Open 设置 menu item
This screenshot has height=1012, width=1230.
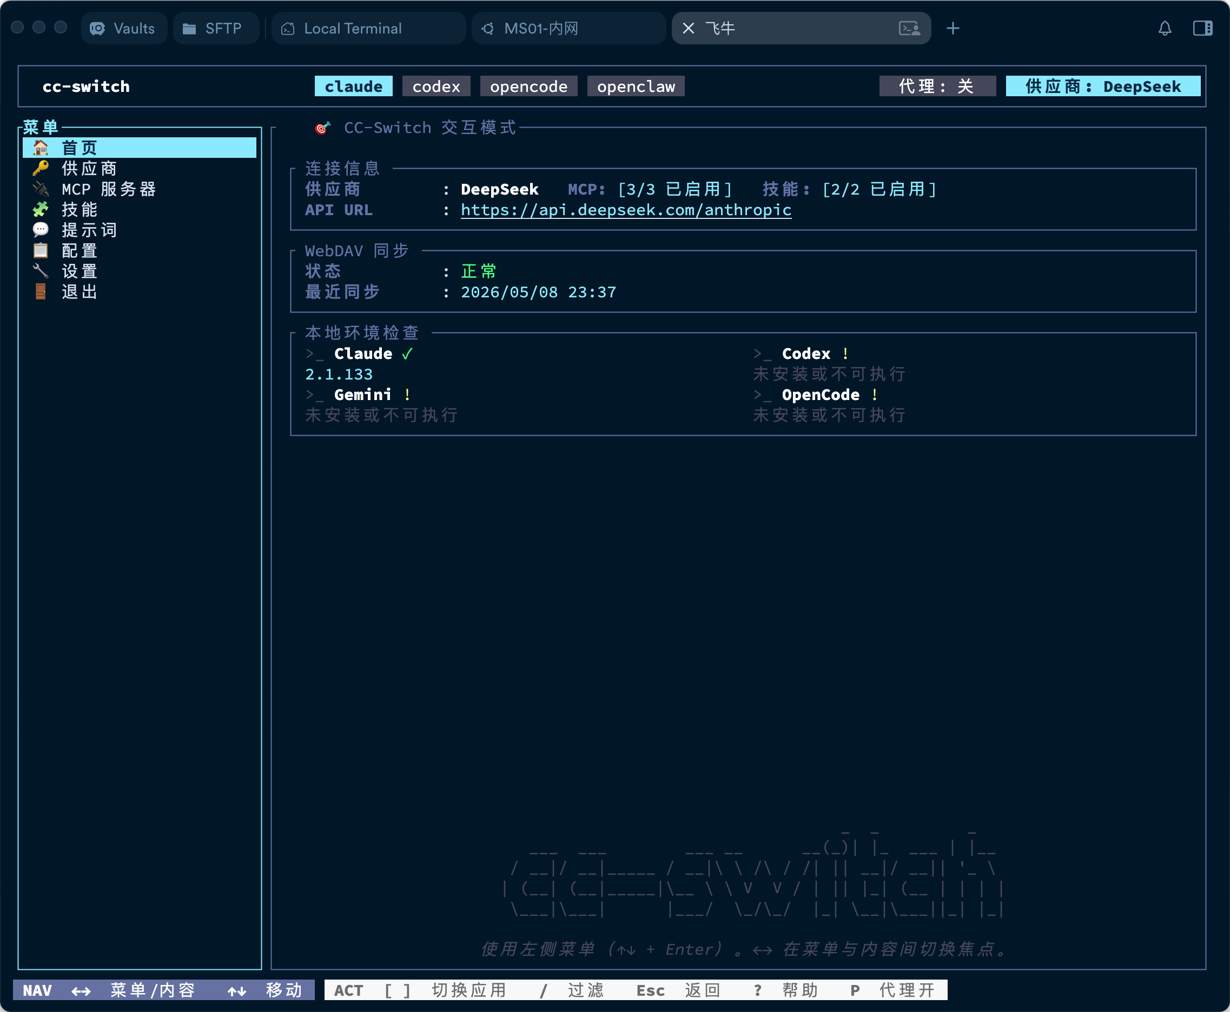tap(140, 271)
